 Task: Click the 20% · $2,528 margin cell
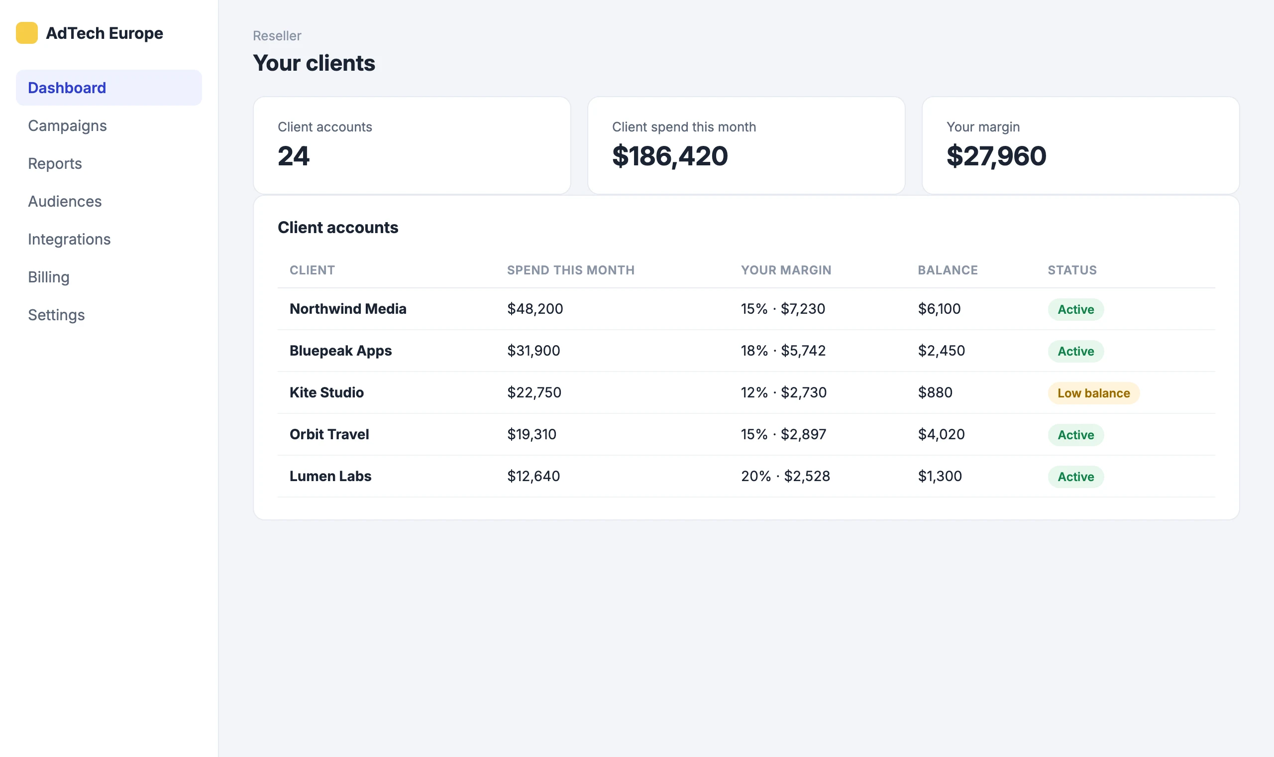coord(785,476)
